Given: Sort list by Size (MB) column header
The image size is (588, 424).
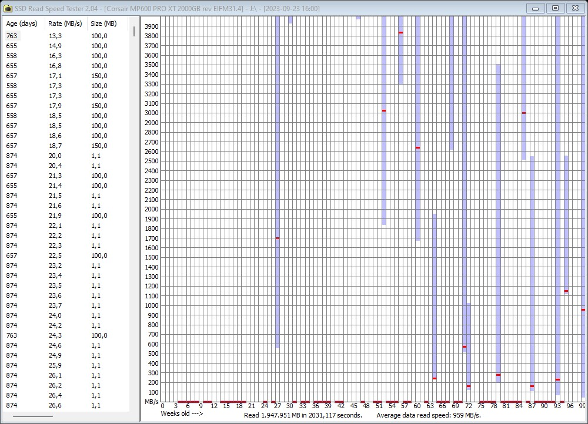Looking at the screenshot, I should coord(107,23).
